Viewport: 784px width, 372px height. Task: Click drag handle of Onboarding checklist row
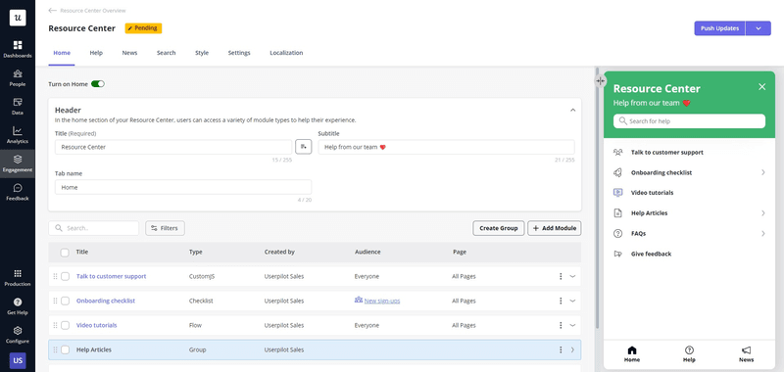55,301
